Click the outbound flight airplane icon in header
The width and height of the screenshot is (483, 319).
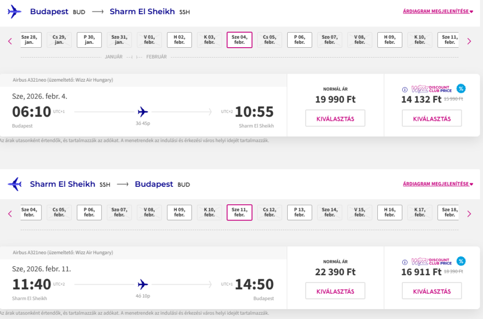click(15, 12)
